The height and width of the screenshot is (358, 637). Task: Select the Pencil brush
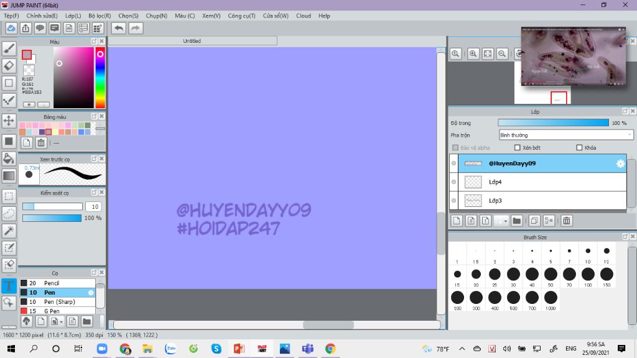click(x=57, y=283)
